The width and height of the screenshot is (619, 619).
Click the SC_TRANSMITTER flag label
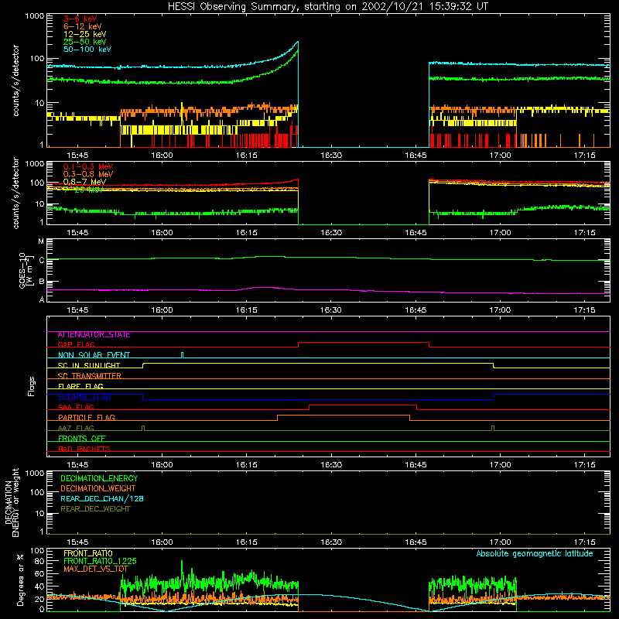[x=89, y=376]
